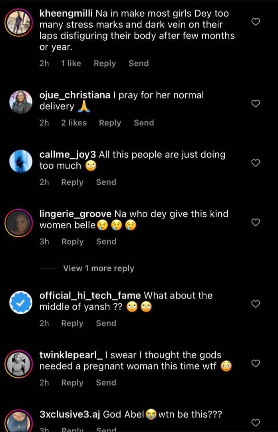View likes on kheengmilli's comment
The image size is (278, 432).
[71, 63]
